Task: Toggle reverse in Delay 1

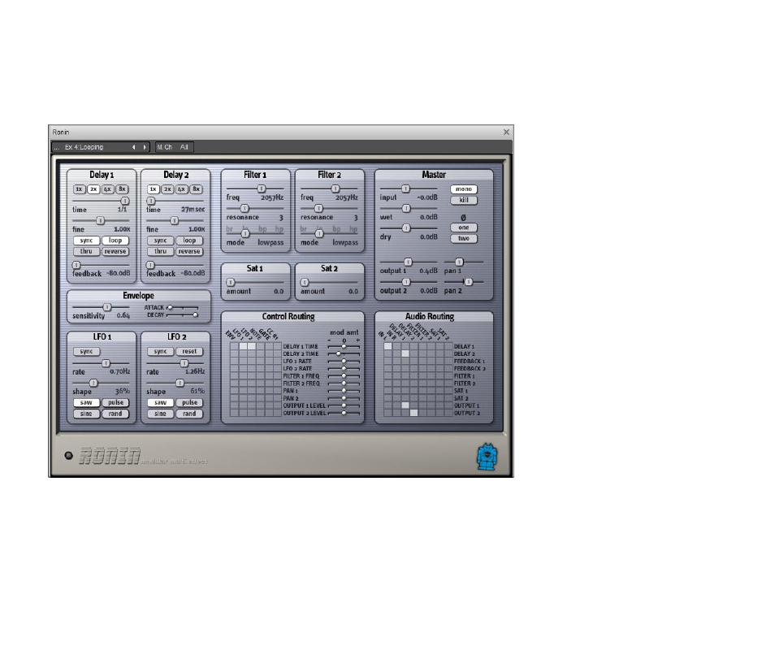Action: 115,251
